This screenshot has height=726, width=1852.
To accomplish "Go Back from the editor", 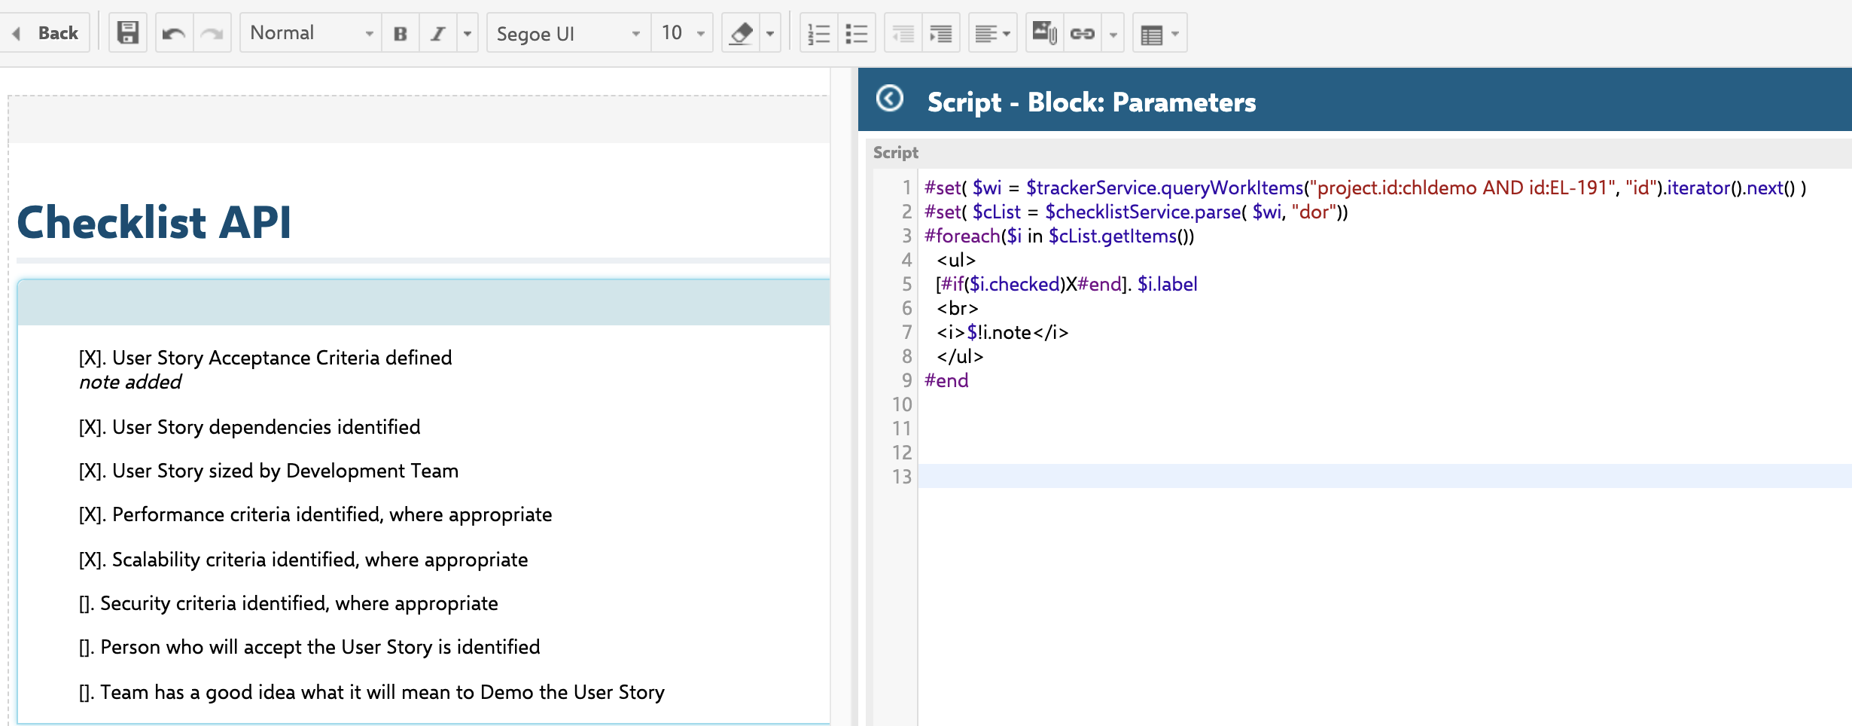I will point(47,33).
